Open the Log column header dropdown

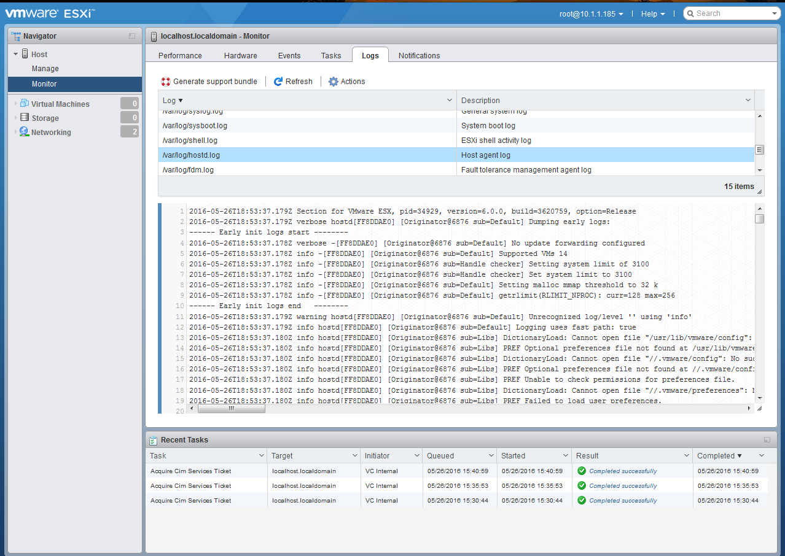448,100
